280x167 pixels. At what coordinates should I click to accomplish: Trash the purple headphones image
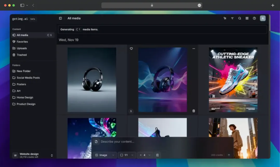[x=194, y=111]
